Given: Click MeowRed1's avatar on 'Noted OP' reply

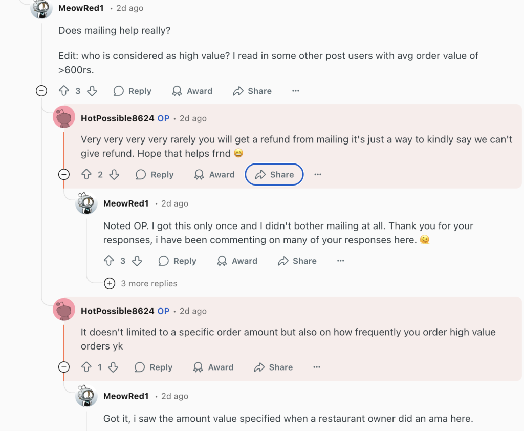Looking at the screenshot, I should [x=86, y=203].
